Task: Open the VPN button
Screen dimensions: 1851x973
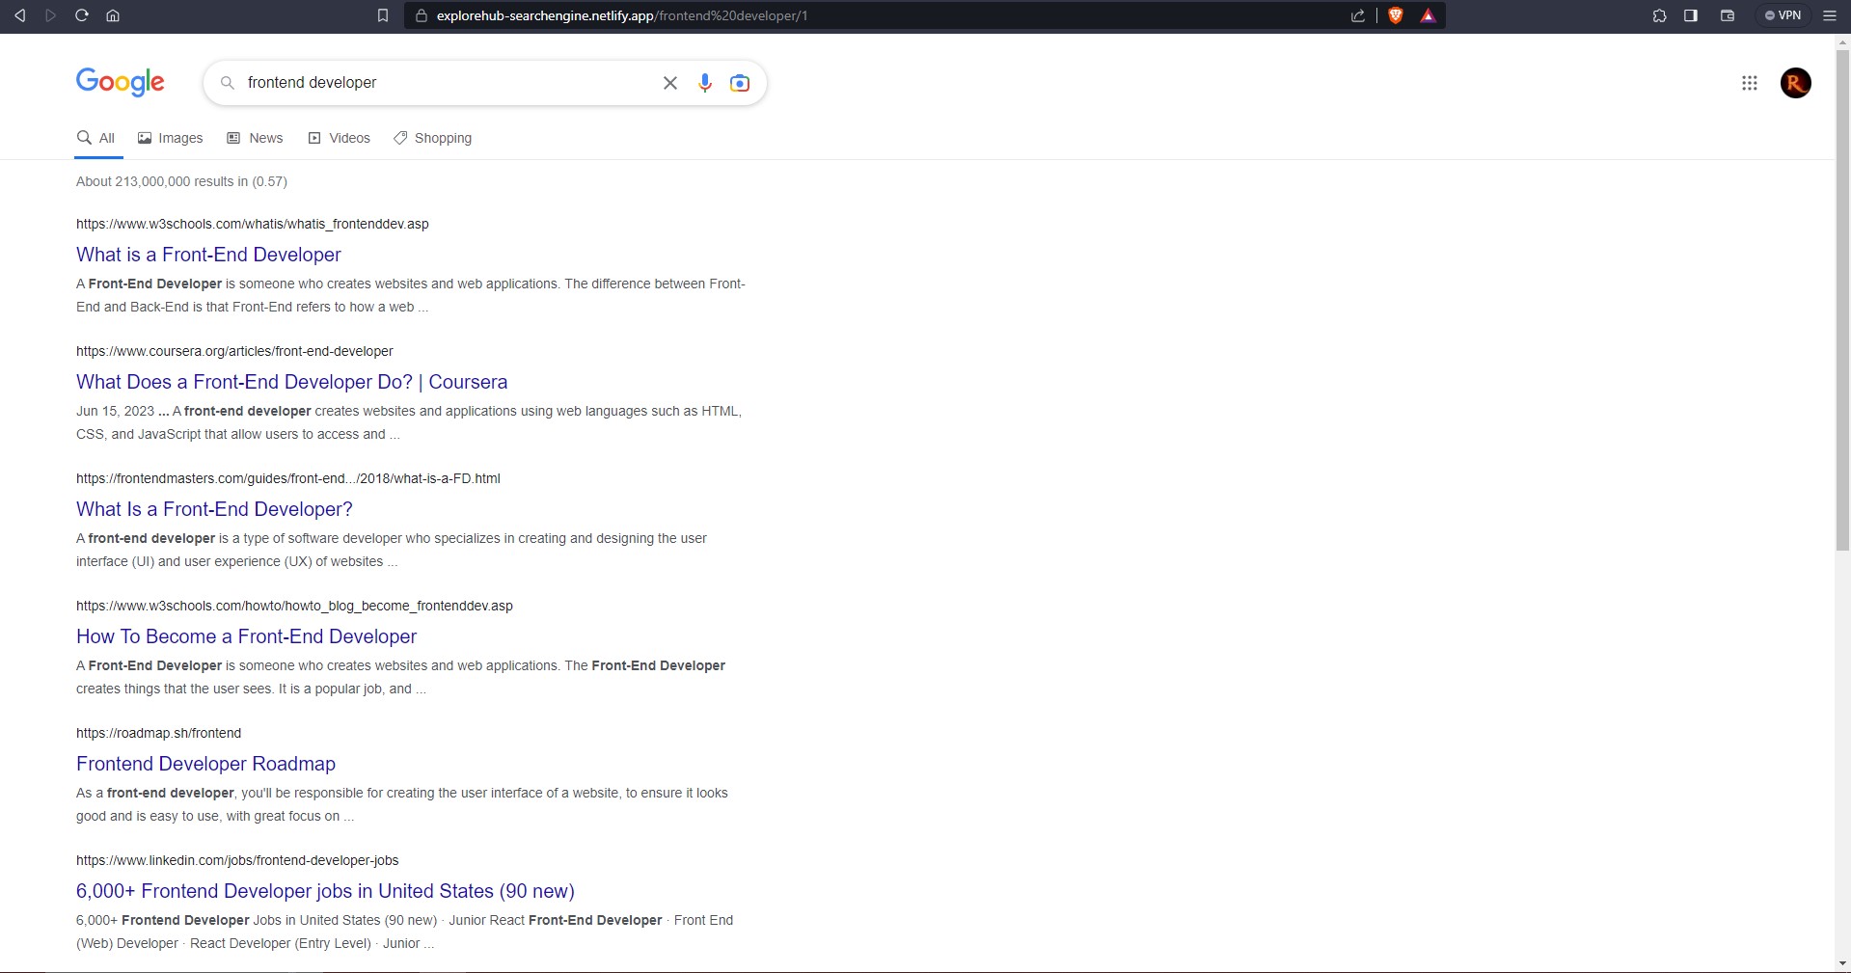Action: (1783, 15)
